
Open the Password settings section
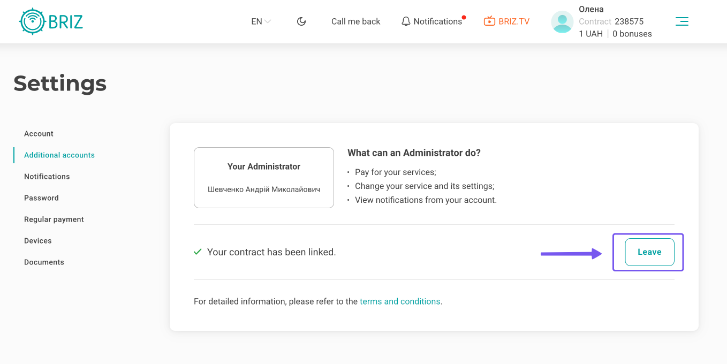tap(41, 198)
